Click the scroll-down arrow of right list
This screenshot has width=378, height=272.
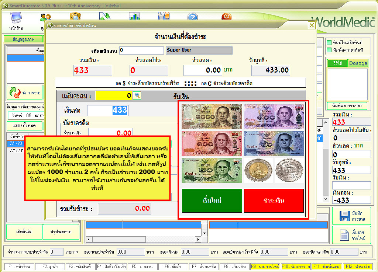[x=325, y=199]
